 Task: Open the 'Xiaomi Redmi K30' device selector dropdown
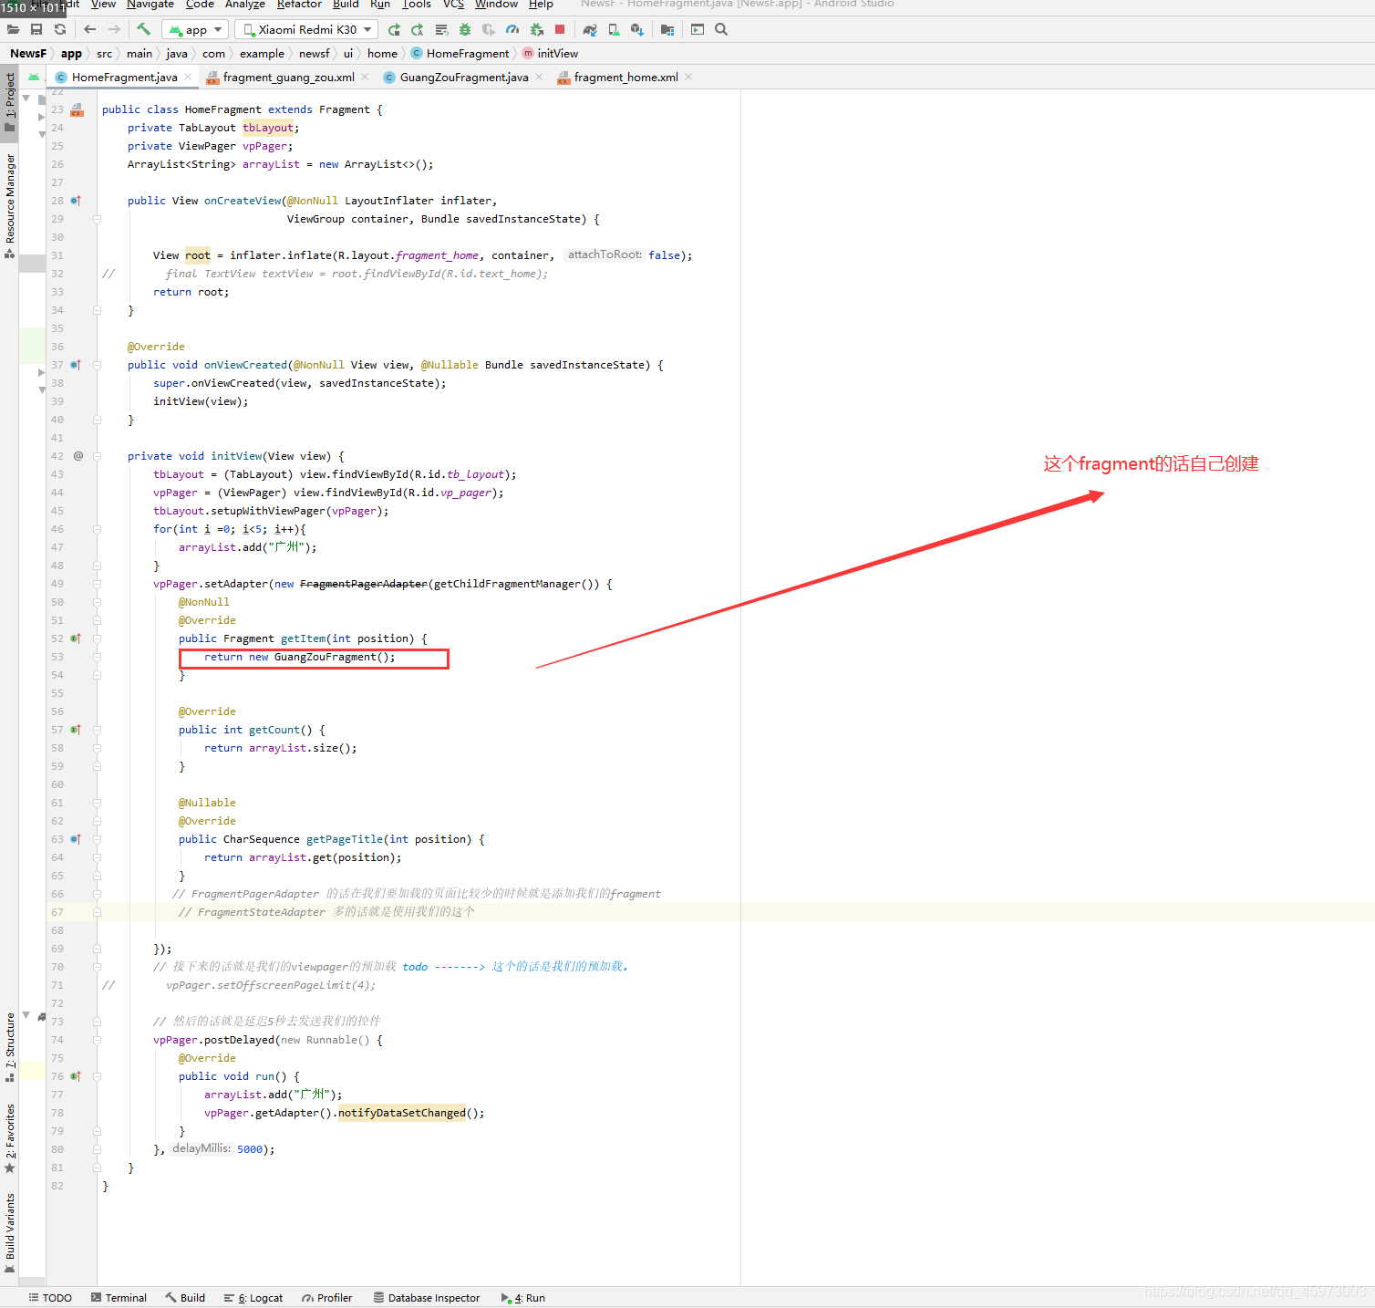[305, 28]
